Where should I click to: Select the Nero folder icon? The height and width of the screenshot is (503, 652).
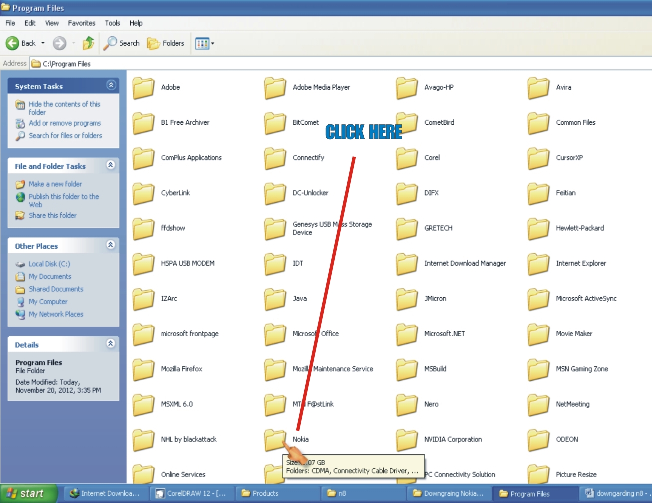pos(407,405)
